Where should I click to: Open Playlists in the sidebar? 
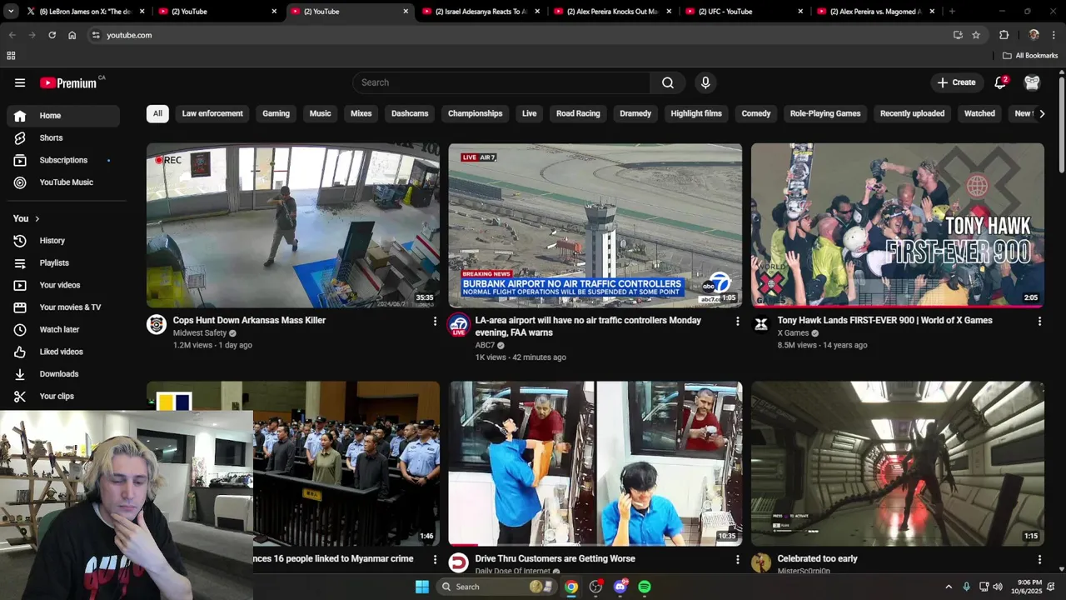click(63, 262)
